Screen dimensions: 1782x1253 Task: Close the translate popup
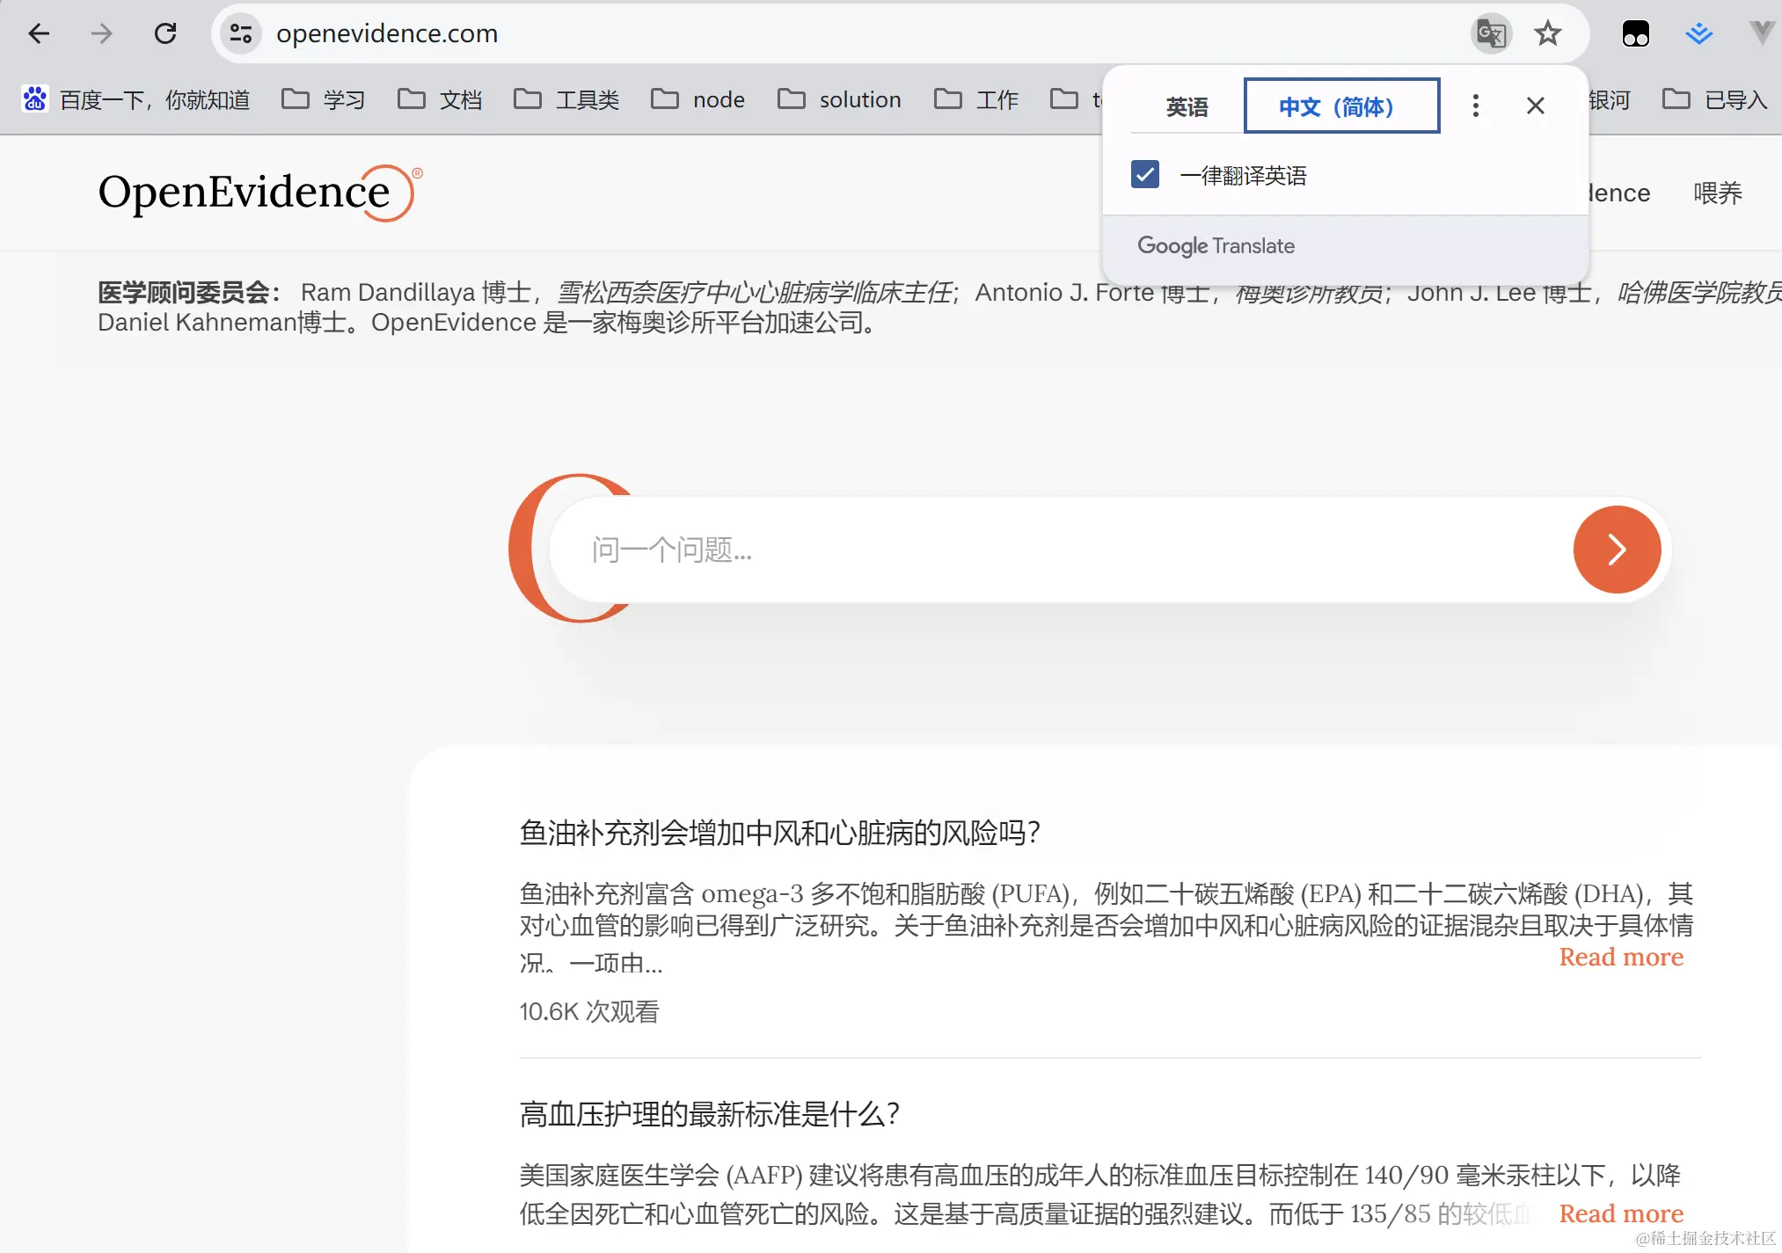click(x=1535, y=106)
